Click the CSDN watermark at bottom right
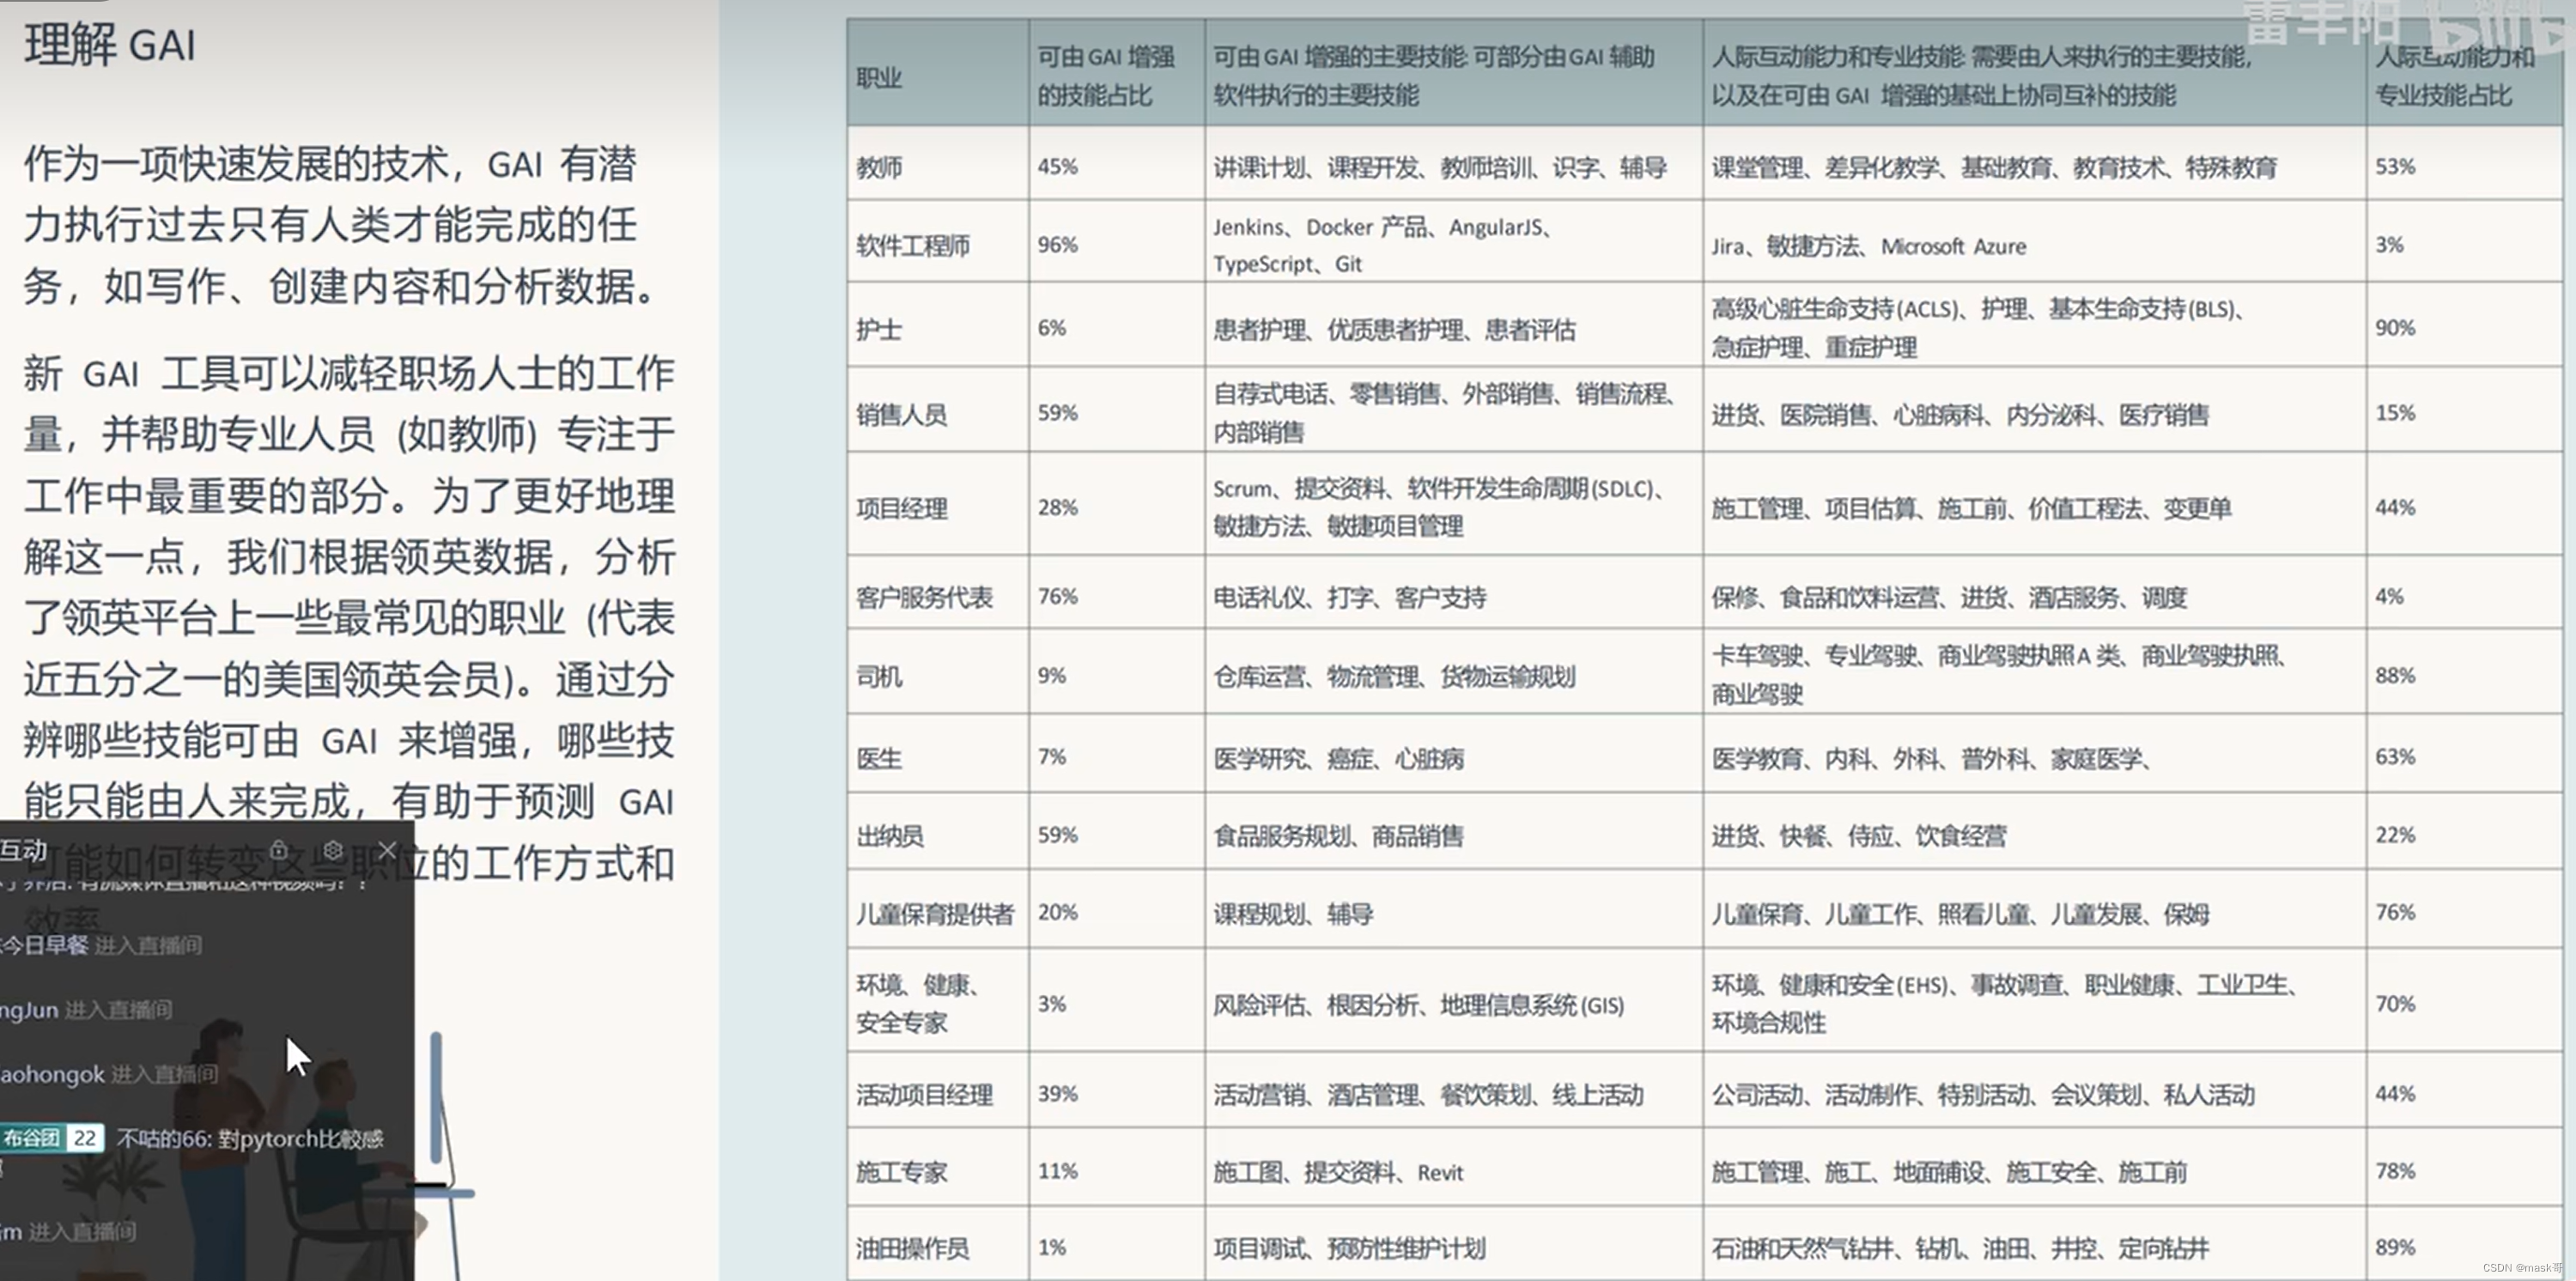 [x=2521, y=1268]
